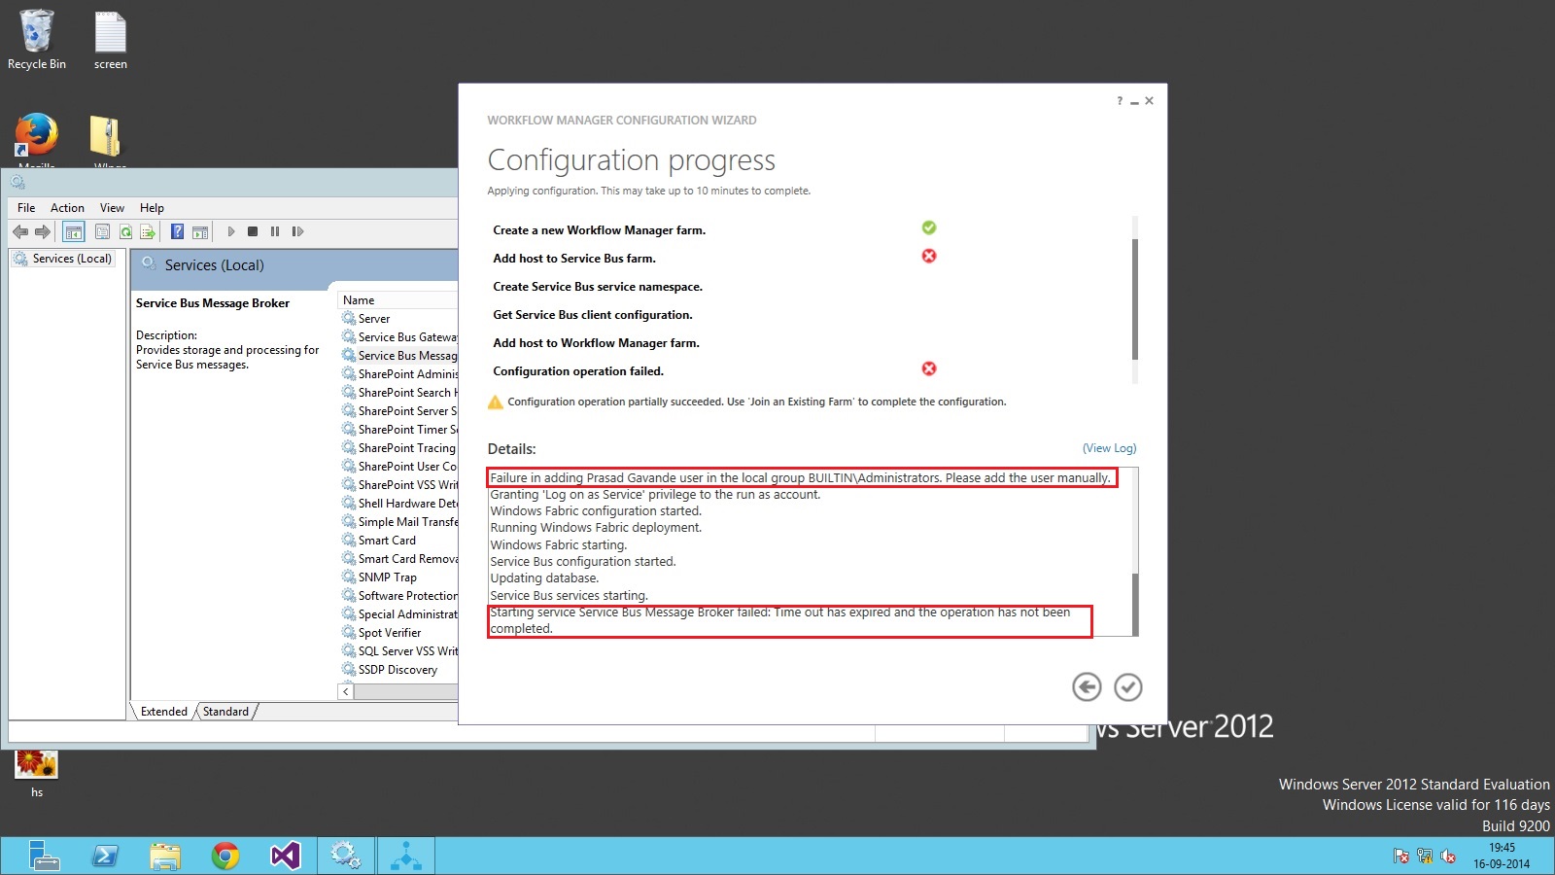This screenshot has width=1555, height=875.
Task: Select the SQL Server VSS Writer row
Action: click(x=398, y=651)
